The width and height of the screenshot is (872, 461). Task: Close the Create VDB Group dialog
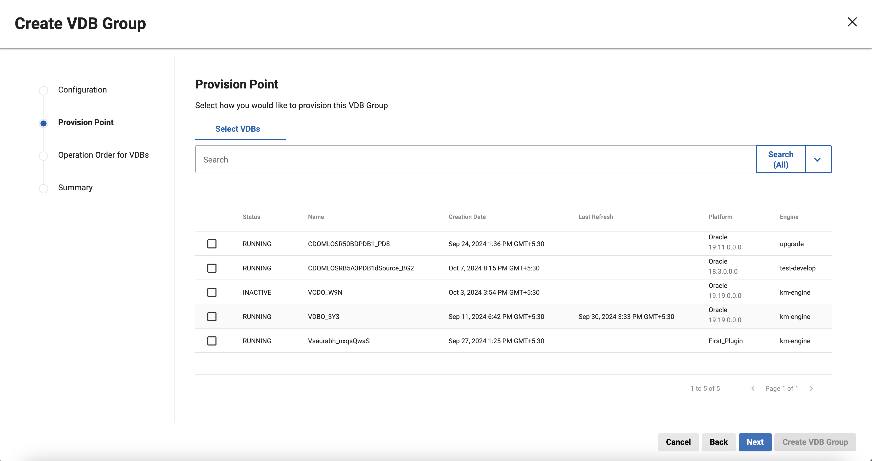[852, 22]
